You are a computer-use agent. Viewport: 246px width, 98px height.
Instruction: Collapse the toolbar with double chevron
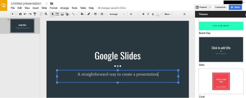click(184, 14)
